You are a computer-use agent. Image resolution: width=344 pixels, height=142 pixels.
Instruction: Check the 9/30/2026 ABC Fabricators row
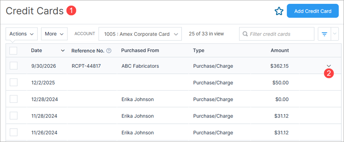tap(14, 66)
